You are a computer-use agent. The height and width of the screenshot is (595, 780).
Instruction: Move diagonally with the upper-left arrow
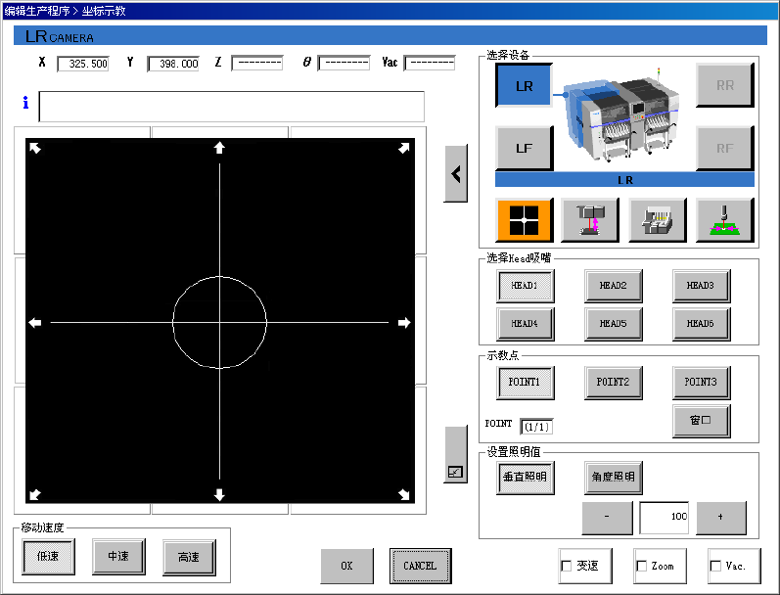35,148
